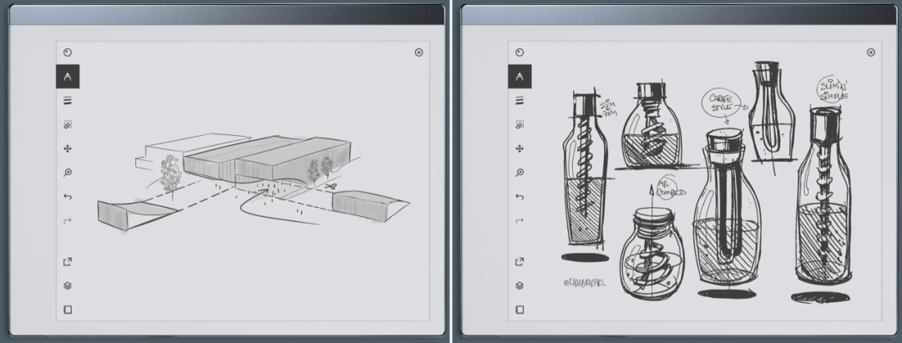Screen dimensions: 902x343
Task: Pick the move arrows tool on the building sketch screen
Action: coord(68,149)
